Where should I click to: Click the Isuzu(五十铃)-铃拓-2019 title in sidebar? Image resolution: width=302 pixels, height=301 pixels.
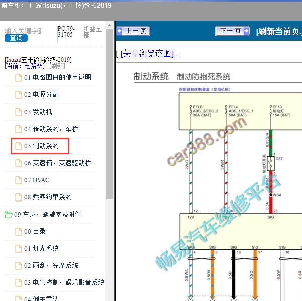(38, 60)
